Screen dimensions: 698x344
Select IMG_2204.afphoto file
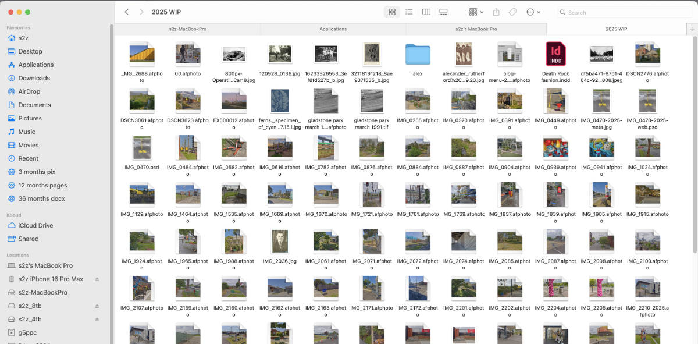(x=555, y=288)
